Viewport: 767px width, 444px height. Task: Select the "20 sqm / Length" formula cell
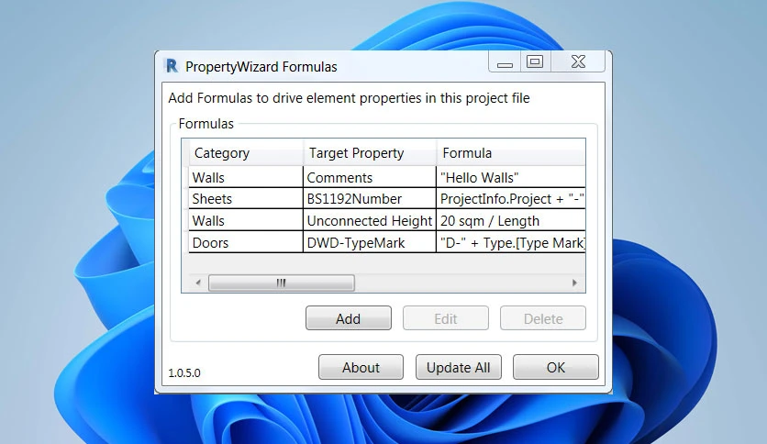click(511, 220)
